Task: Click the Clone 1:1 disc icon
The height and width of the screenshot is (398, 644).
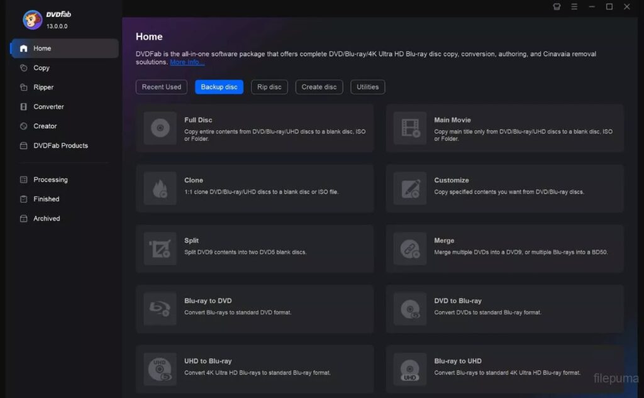Action: click(x=159, y=189)
